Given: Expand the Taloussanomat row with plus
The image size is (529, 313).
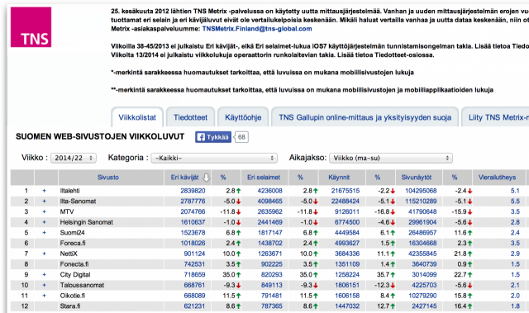Looking at the screenshot, I should (44, 285).
